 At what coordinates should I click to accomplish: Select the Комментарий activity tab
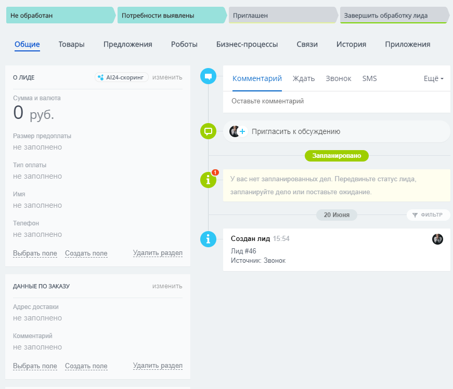[257, 78]
